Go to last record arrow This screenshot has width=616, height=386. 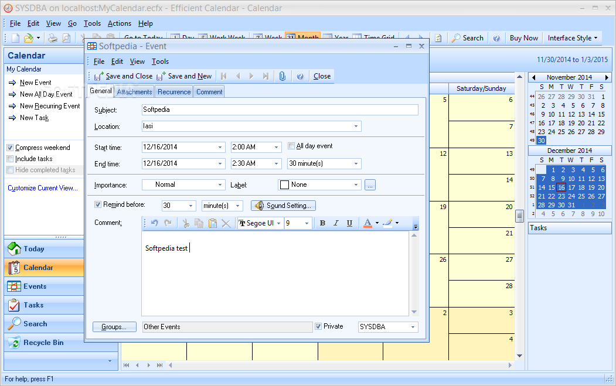266,76
